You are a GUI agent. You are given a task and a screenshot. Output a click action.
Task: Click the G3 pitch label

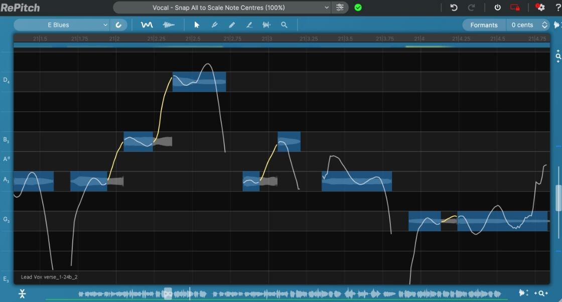(6, 219)
